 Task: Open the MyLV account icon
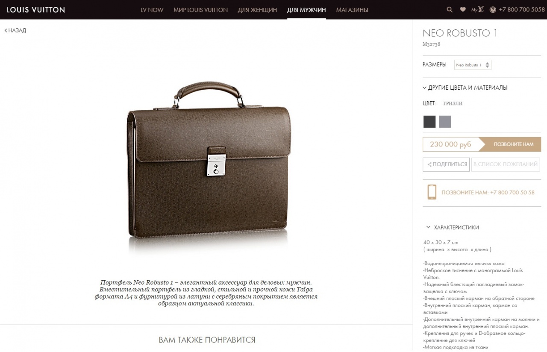477,10
